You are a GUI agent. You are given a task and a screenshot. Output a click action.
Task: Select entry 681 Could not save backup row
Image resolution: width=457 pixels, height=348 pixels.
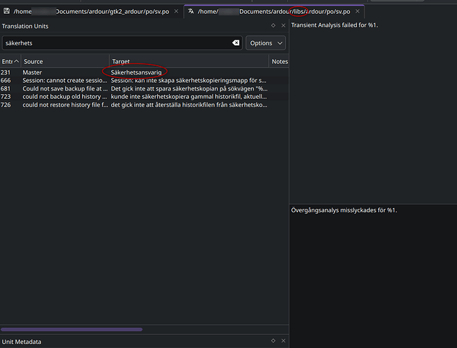(144, 88)
